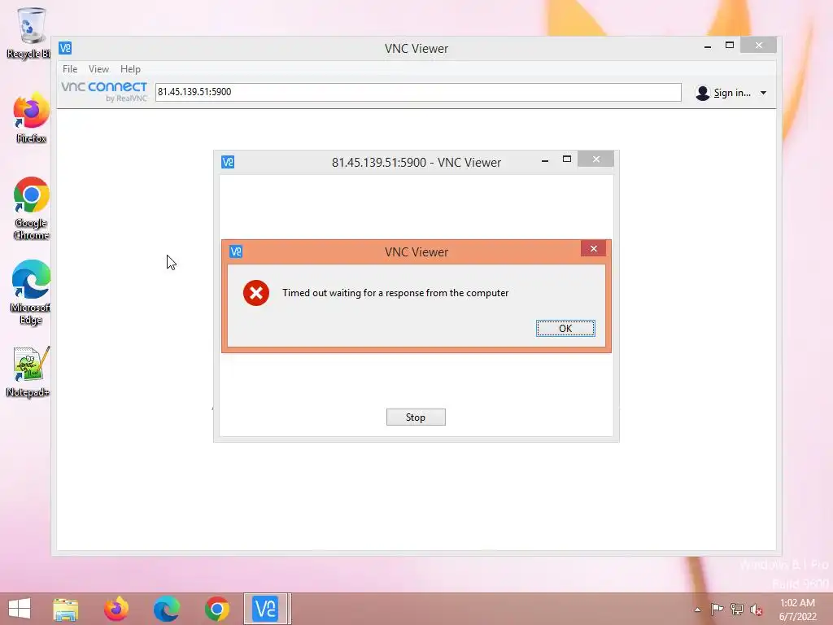Image resolution: width=833 pixels, height=625 pixels.
Task: Click the red error X icon in dialog
Action: coord(256,293)
